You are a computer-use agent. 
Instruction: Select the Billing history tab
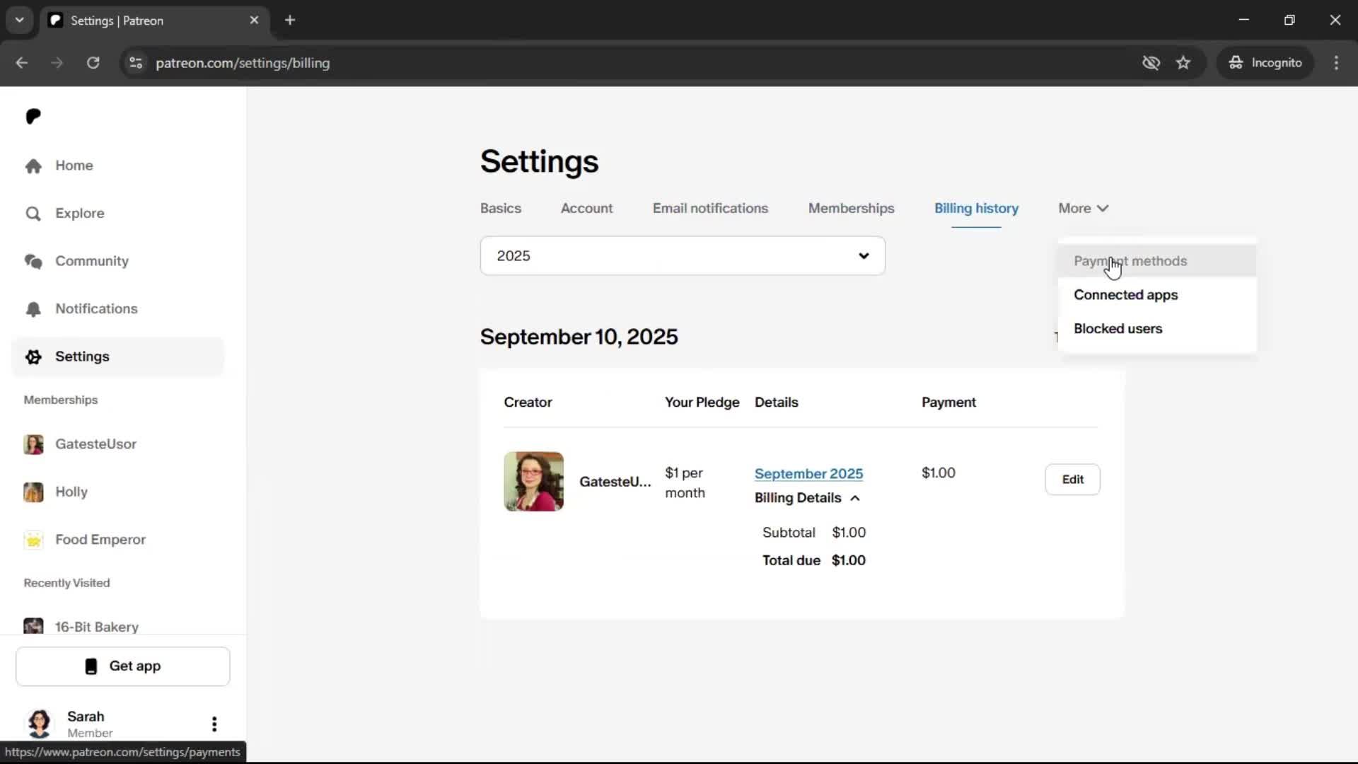976,209
